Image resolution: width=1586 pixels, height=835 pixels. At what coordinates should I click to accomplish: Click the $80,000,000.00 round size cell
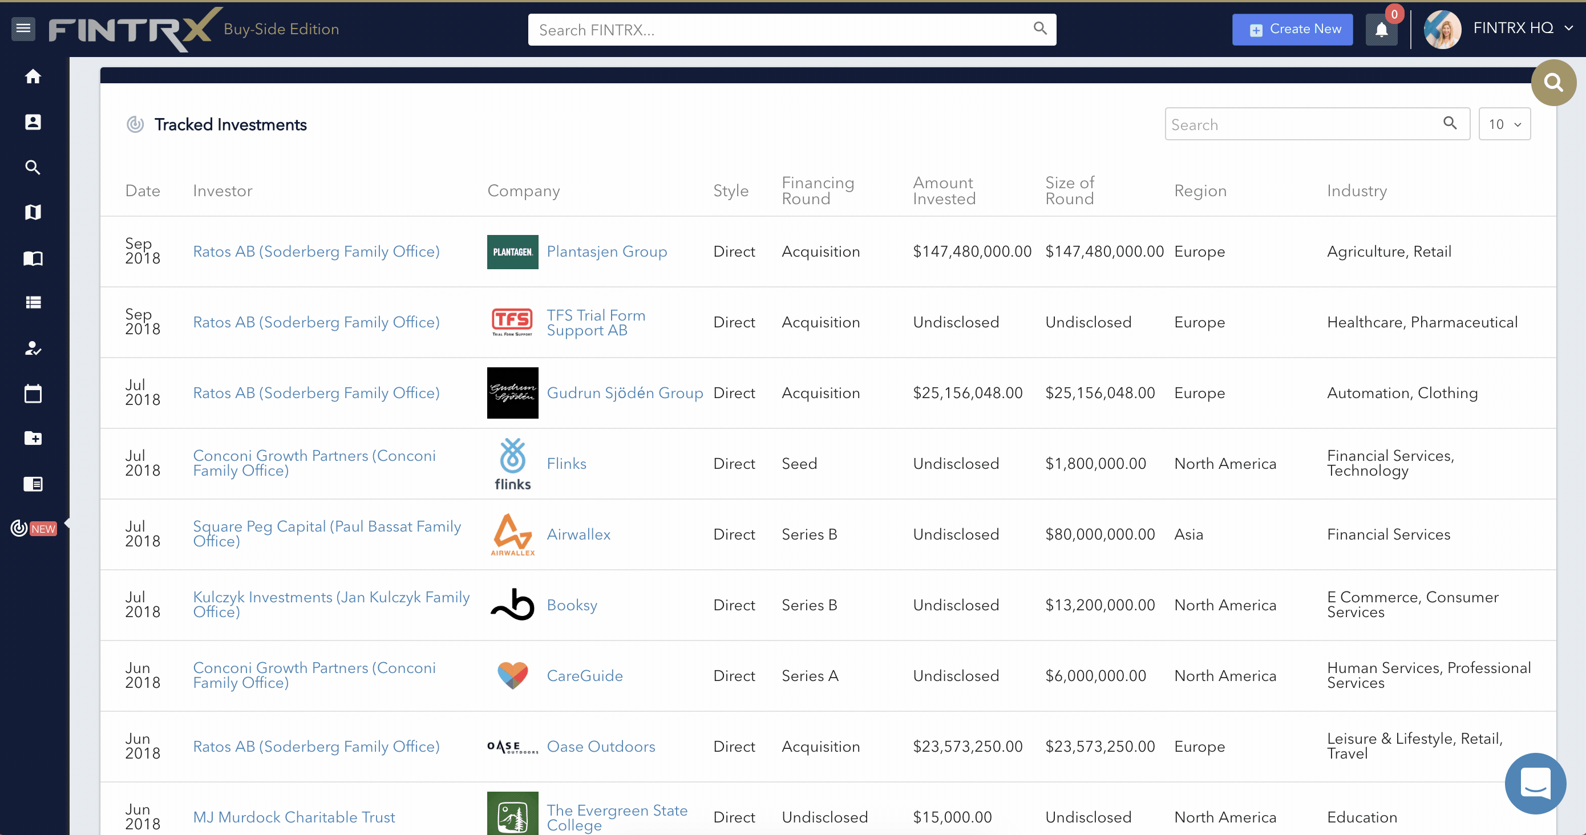pos(1101,535)
